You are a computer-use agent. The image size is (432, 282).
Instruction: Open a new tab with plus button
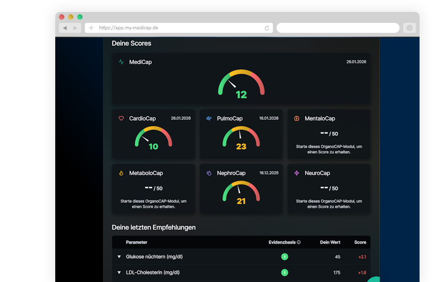(x=91, y=28)
